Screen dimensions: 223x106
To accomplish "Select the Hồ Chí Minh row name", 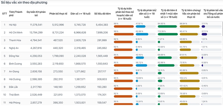I will [x=16, y=32].
